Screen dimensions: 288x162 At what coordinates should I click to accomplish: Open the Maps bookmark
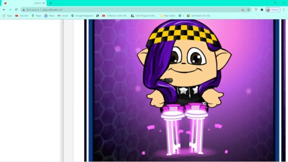click(x=36, y=16)
